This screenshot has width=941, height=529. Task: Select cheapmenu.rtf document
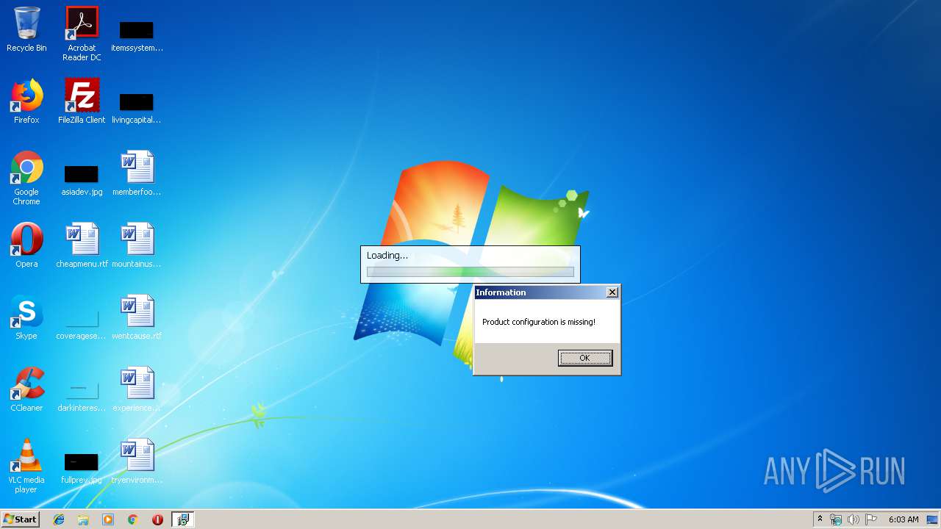click(82, 246)
